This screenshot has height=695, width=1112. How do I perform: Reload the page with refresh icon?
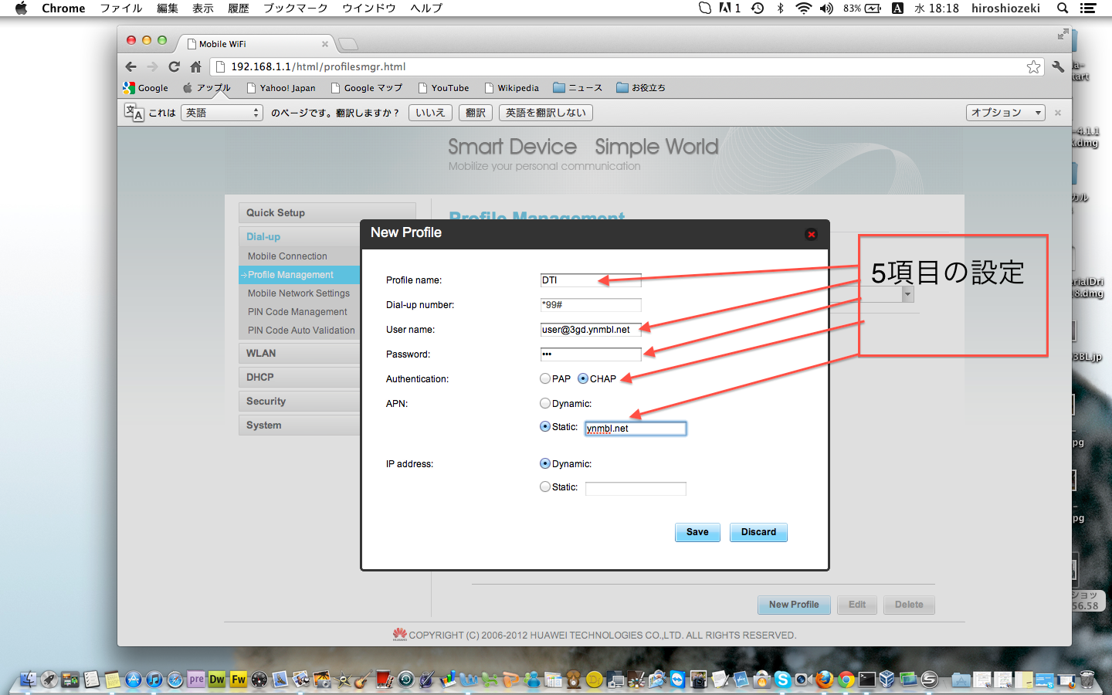[174, 67]
